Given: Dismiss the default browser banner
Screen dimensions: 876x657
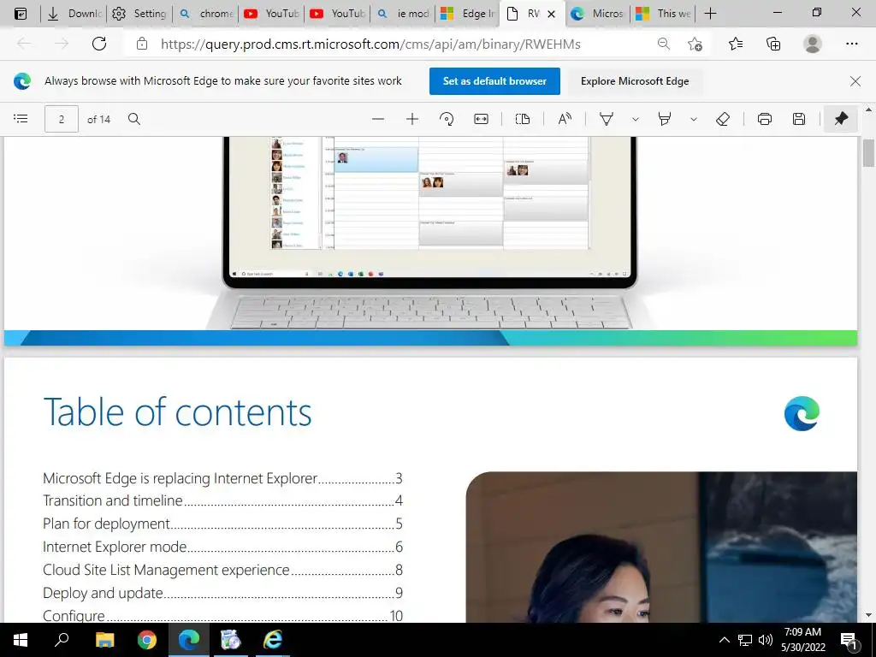Looking at the screenshot, I should 855,81.
